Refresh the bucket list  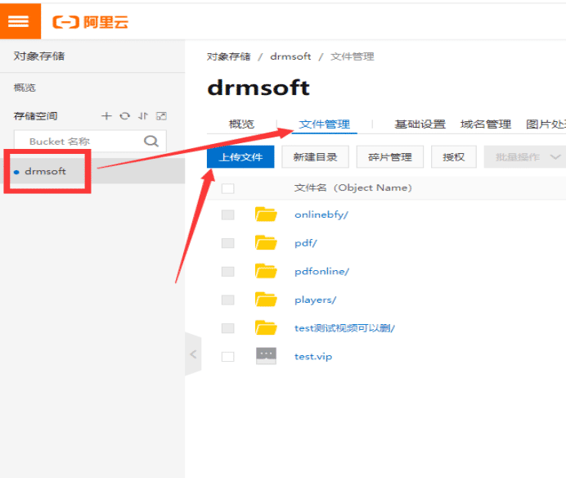coord(124,116)
